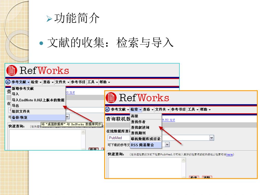Select RSS 简易聚合 menu entry
The width and height of the screenshot is (260, 195).
[146, 145]
